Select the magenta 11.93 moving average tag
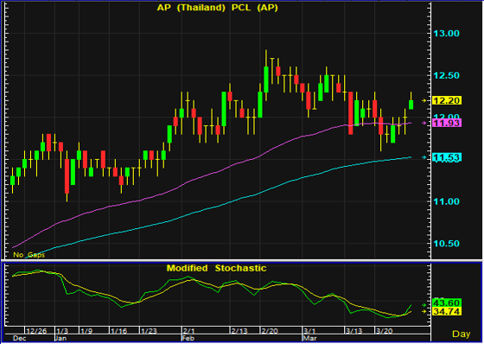Image resolution: width=484 pixels, height=344 pixels. [x=447, y=123]
